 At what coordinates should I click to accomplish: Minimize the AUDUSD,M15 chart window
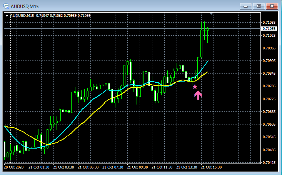click(246, 6)
